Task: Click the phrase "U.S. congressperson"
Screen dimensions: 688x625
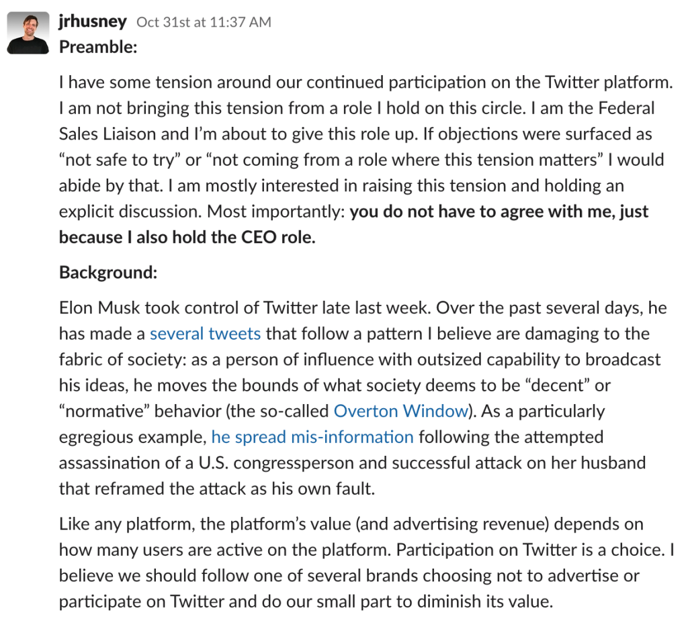Action: pyautogui.click(x=276, y=463)
